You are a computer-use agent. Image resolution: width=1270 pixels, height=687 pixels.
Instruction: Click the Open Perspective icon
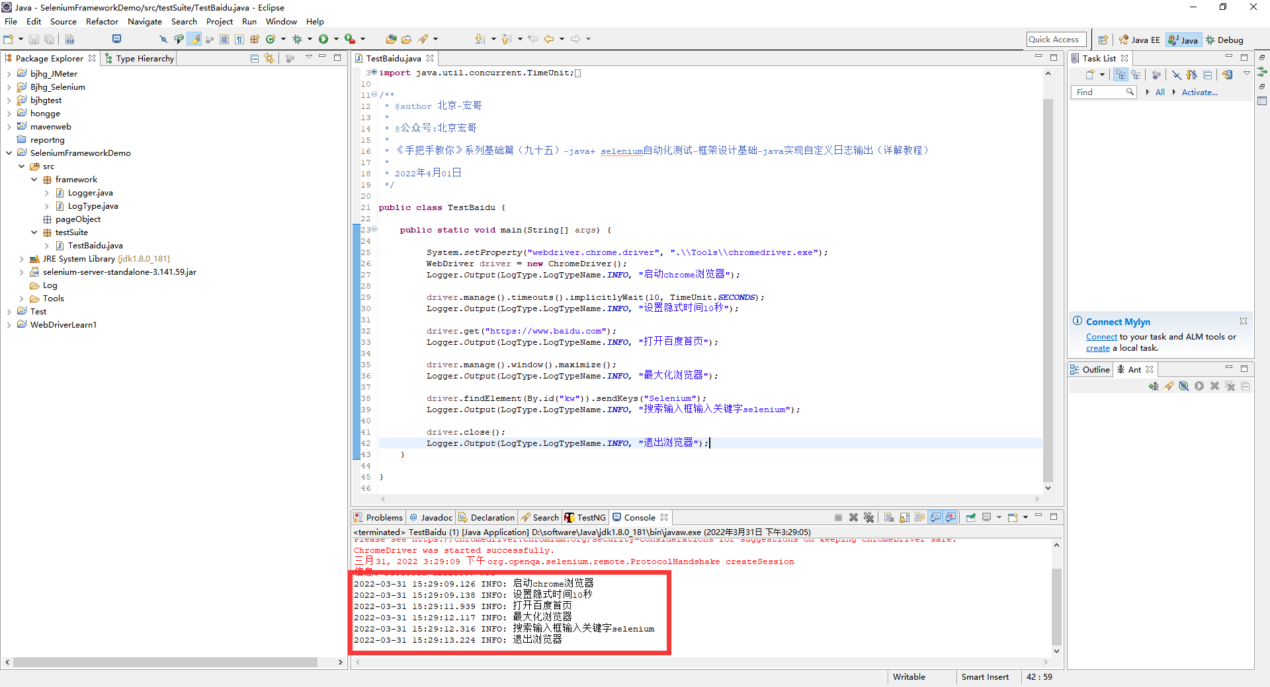click(1103, 40)
